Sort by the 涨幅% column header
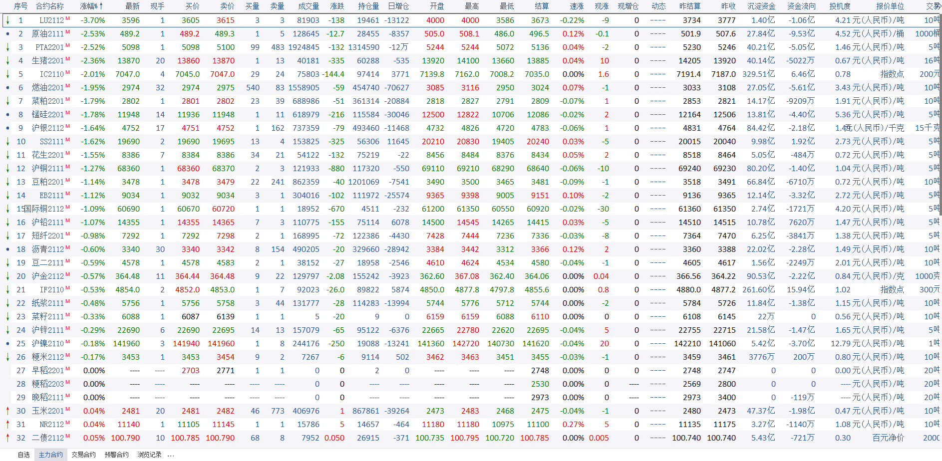Viewport: 942px width, 461px height. point(91,6)
